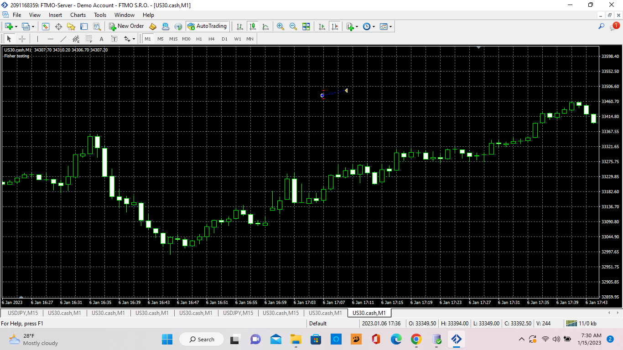
Task: Open the Indicators list dropdown
Action: 352,26
